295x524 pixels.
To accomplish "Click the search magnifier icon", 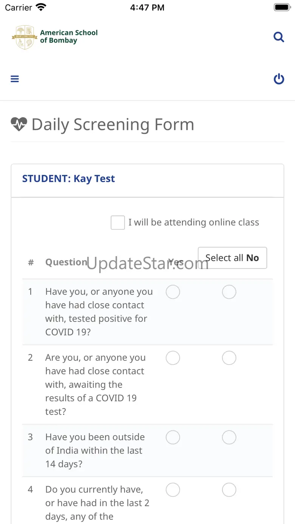I will coord(279,37).
